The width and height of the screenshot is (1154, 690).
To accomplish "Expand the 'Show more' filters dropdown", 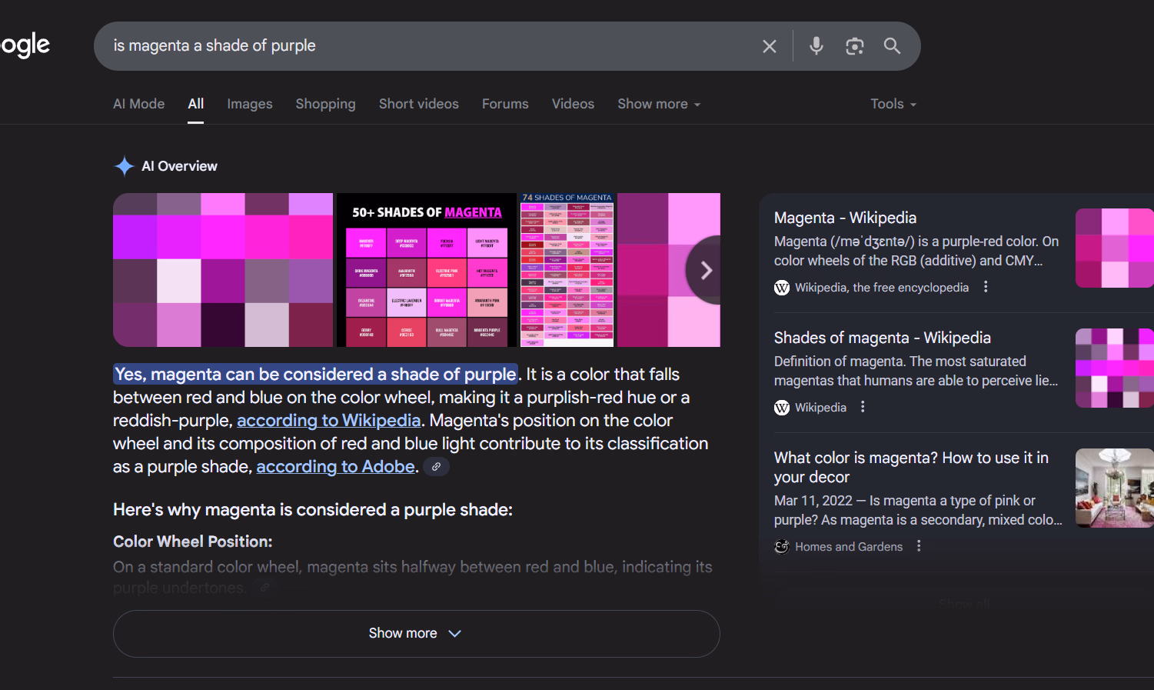I will click(x=659, y=104).
